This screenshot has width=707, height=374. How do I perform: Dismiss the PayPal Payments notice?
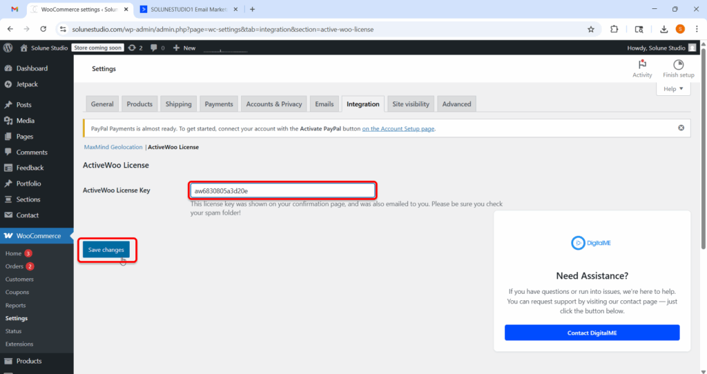pos(681,128)
